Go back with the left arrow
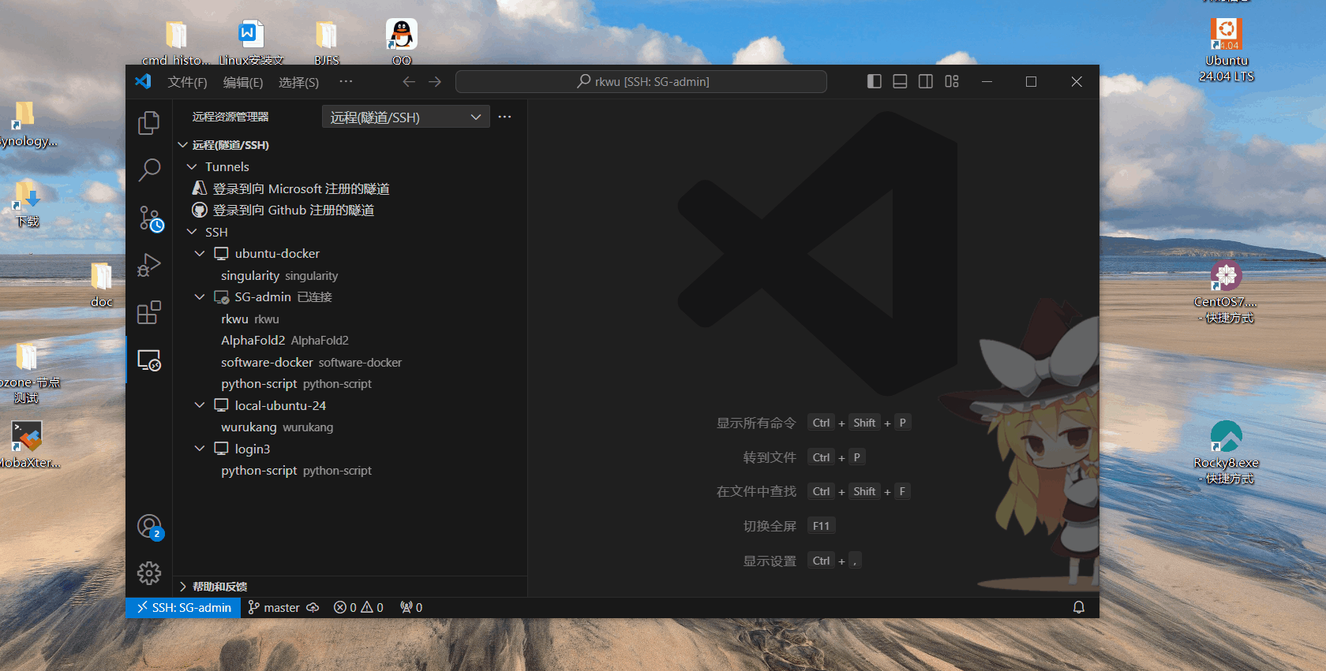This screenshot has width=1326, height=671. [409, 81]
